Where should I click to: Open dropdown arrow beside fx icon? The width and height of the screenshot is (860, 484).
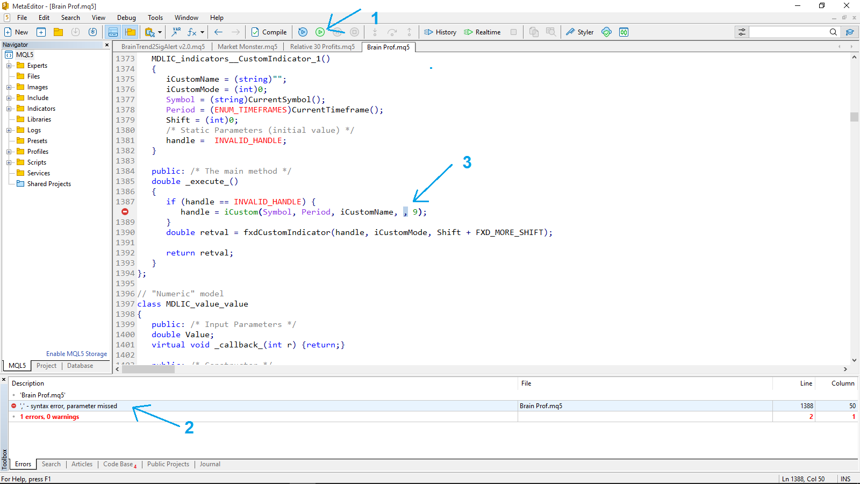tap(202, 32)
